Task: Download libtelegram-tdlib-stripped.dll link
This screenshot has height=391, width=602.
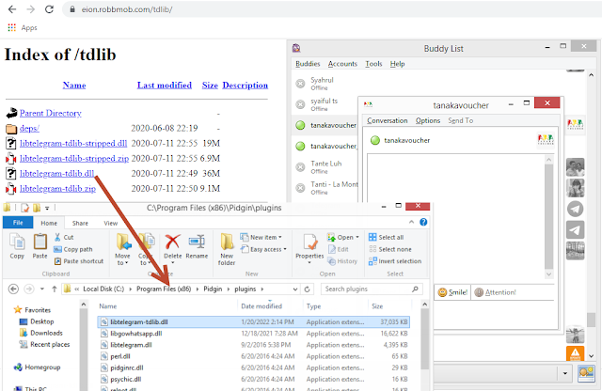Action: [x=73, y=143]
